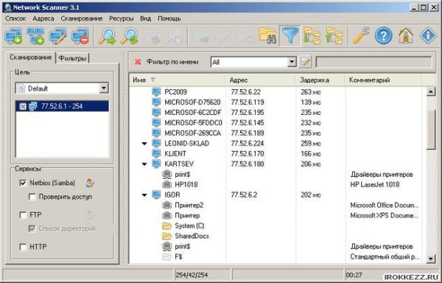Click the folder icon beside System (C)
This screenshot has width=442, height=283.
point(167,226)
